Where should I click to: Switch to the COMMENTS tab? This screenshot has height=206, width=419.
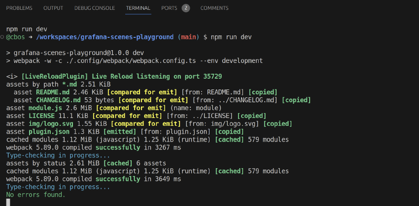(x=214, y=8)
